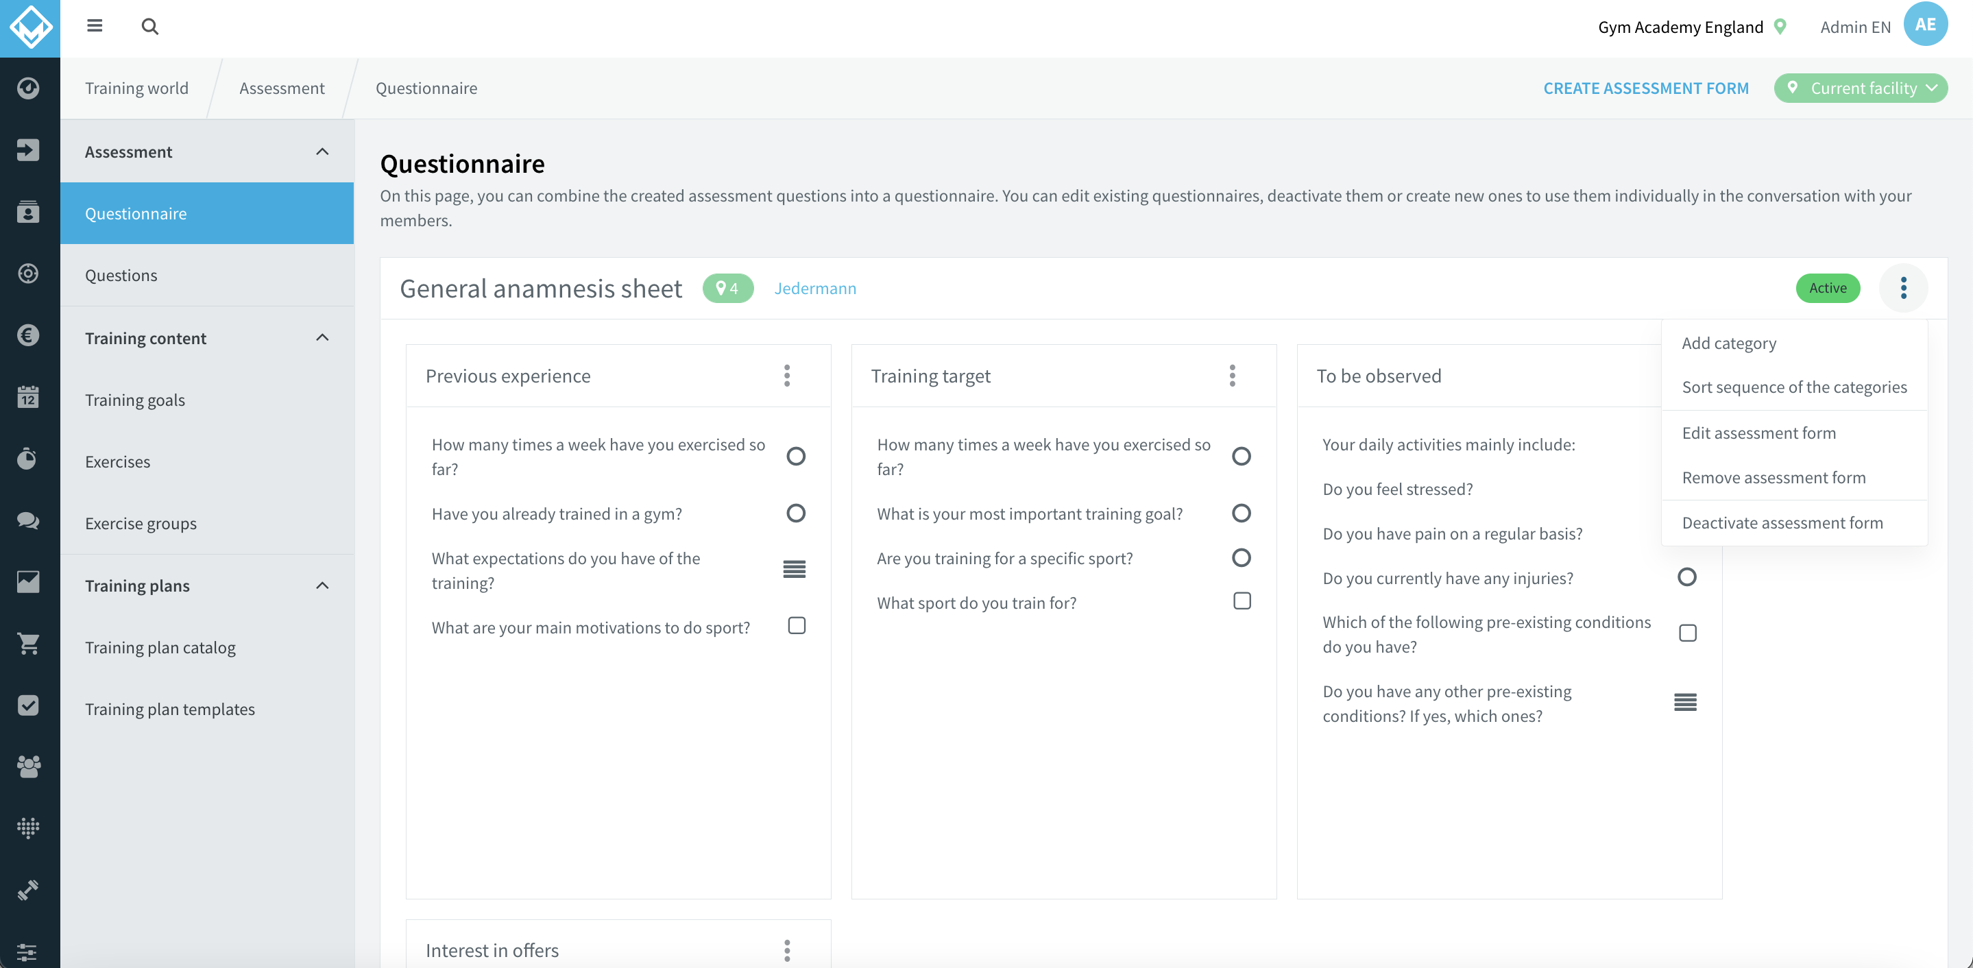The width and height of the screenshot is (1973, 968).
Task: Collapse the Training plans section
Action: (322, 586)
